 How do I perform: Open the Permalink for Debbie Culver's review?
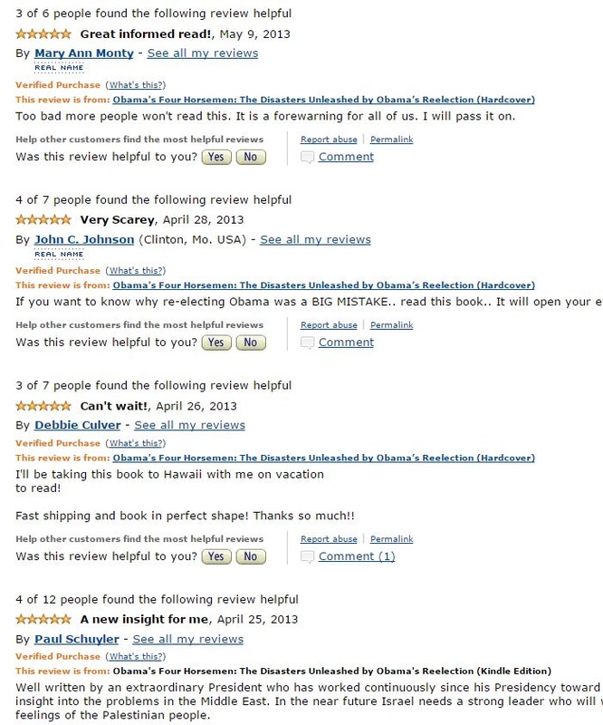[391, 537]
